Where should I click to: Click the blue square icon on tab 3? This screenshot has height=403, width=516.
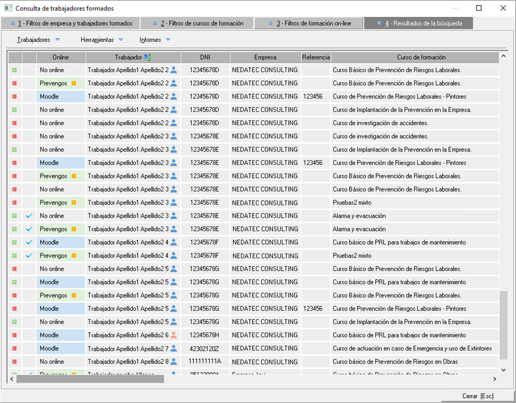pos(271,24)
